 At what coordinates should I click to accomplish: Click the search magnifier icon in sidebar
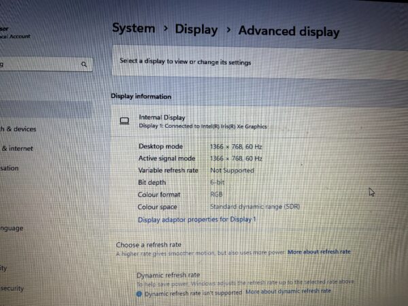coord(84,65)
